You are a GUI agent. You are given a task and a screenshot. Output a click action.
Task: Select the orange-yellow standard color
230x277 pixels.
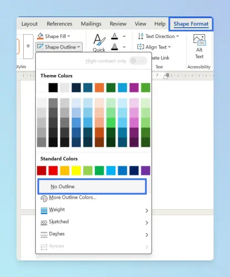[65, 171]
